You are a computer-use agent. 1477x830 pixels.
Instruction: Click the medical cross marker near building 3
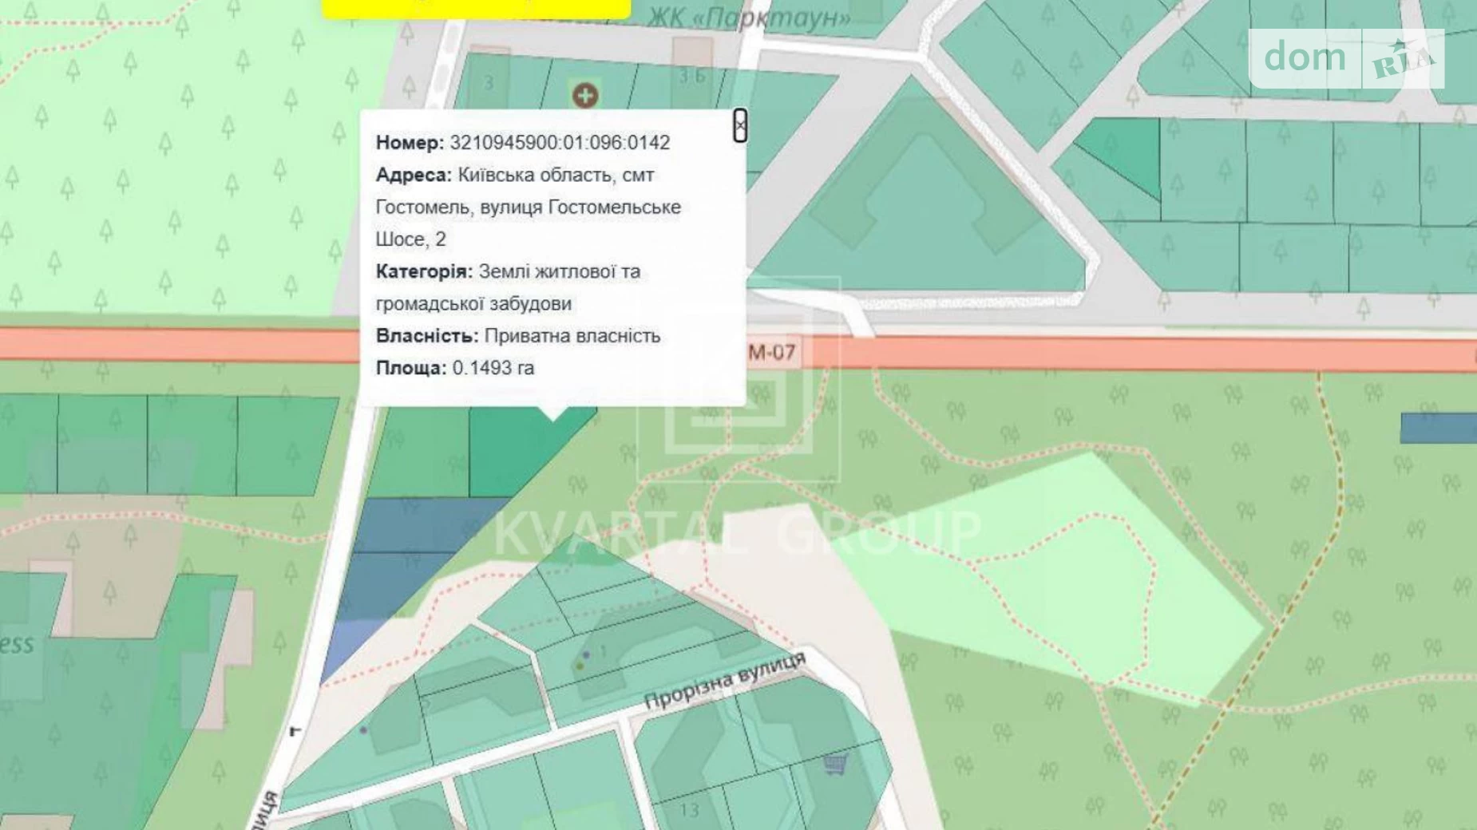coord(585,96)
